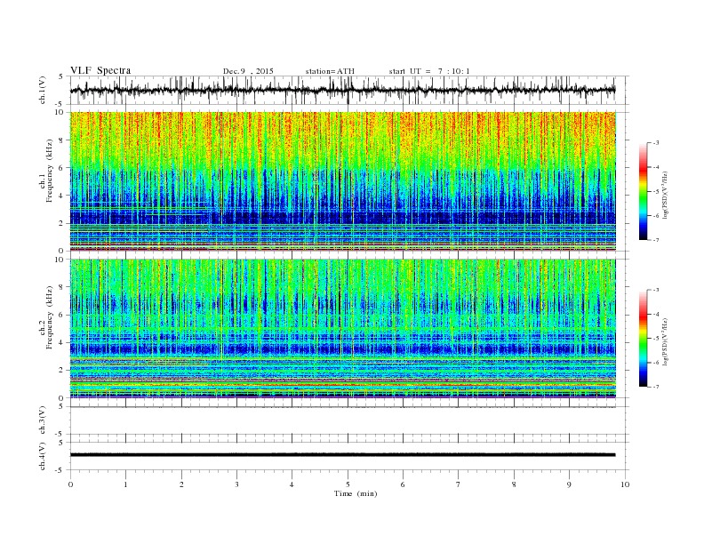704x544 pixels.
Task: Click the "8" kHz tick on ch.1 frequency axis
Action: [x=62, y=140]
